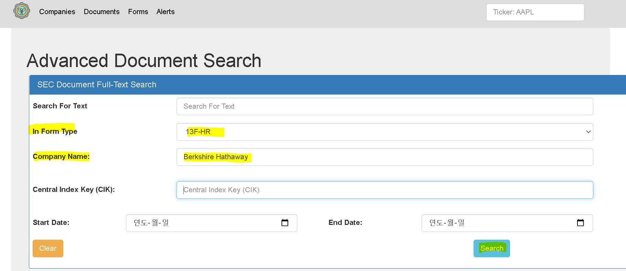Click the Search For Text label
This screenshot has height=271, width=626.
click(x=60, y=106)
